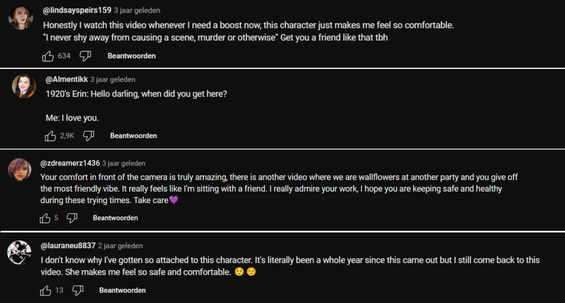This screenshot has height=303, width=565.
Task: Dislike the comment by @Almentikk
Action: coord(88,136)
